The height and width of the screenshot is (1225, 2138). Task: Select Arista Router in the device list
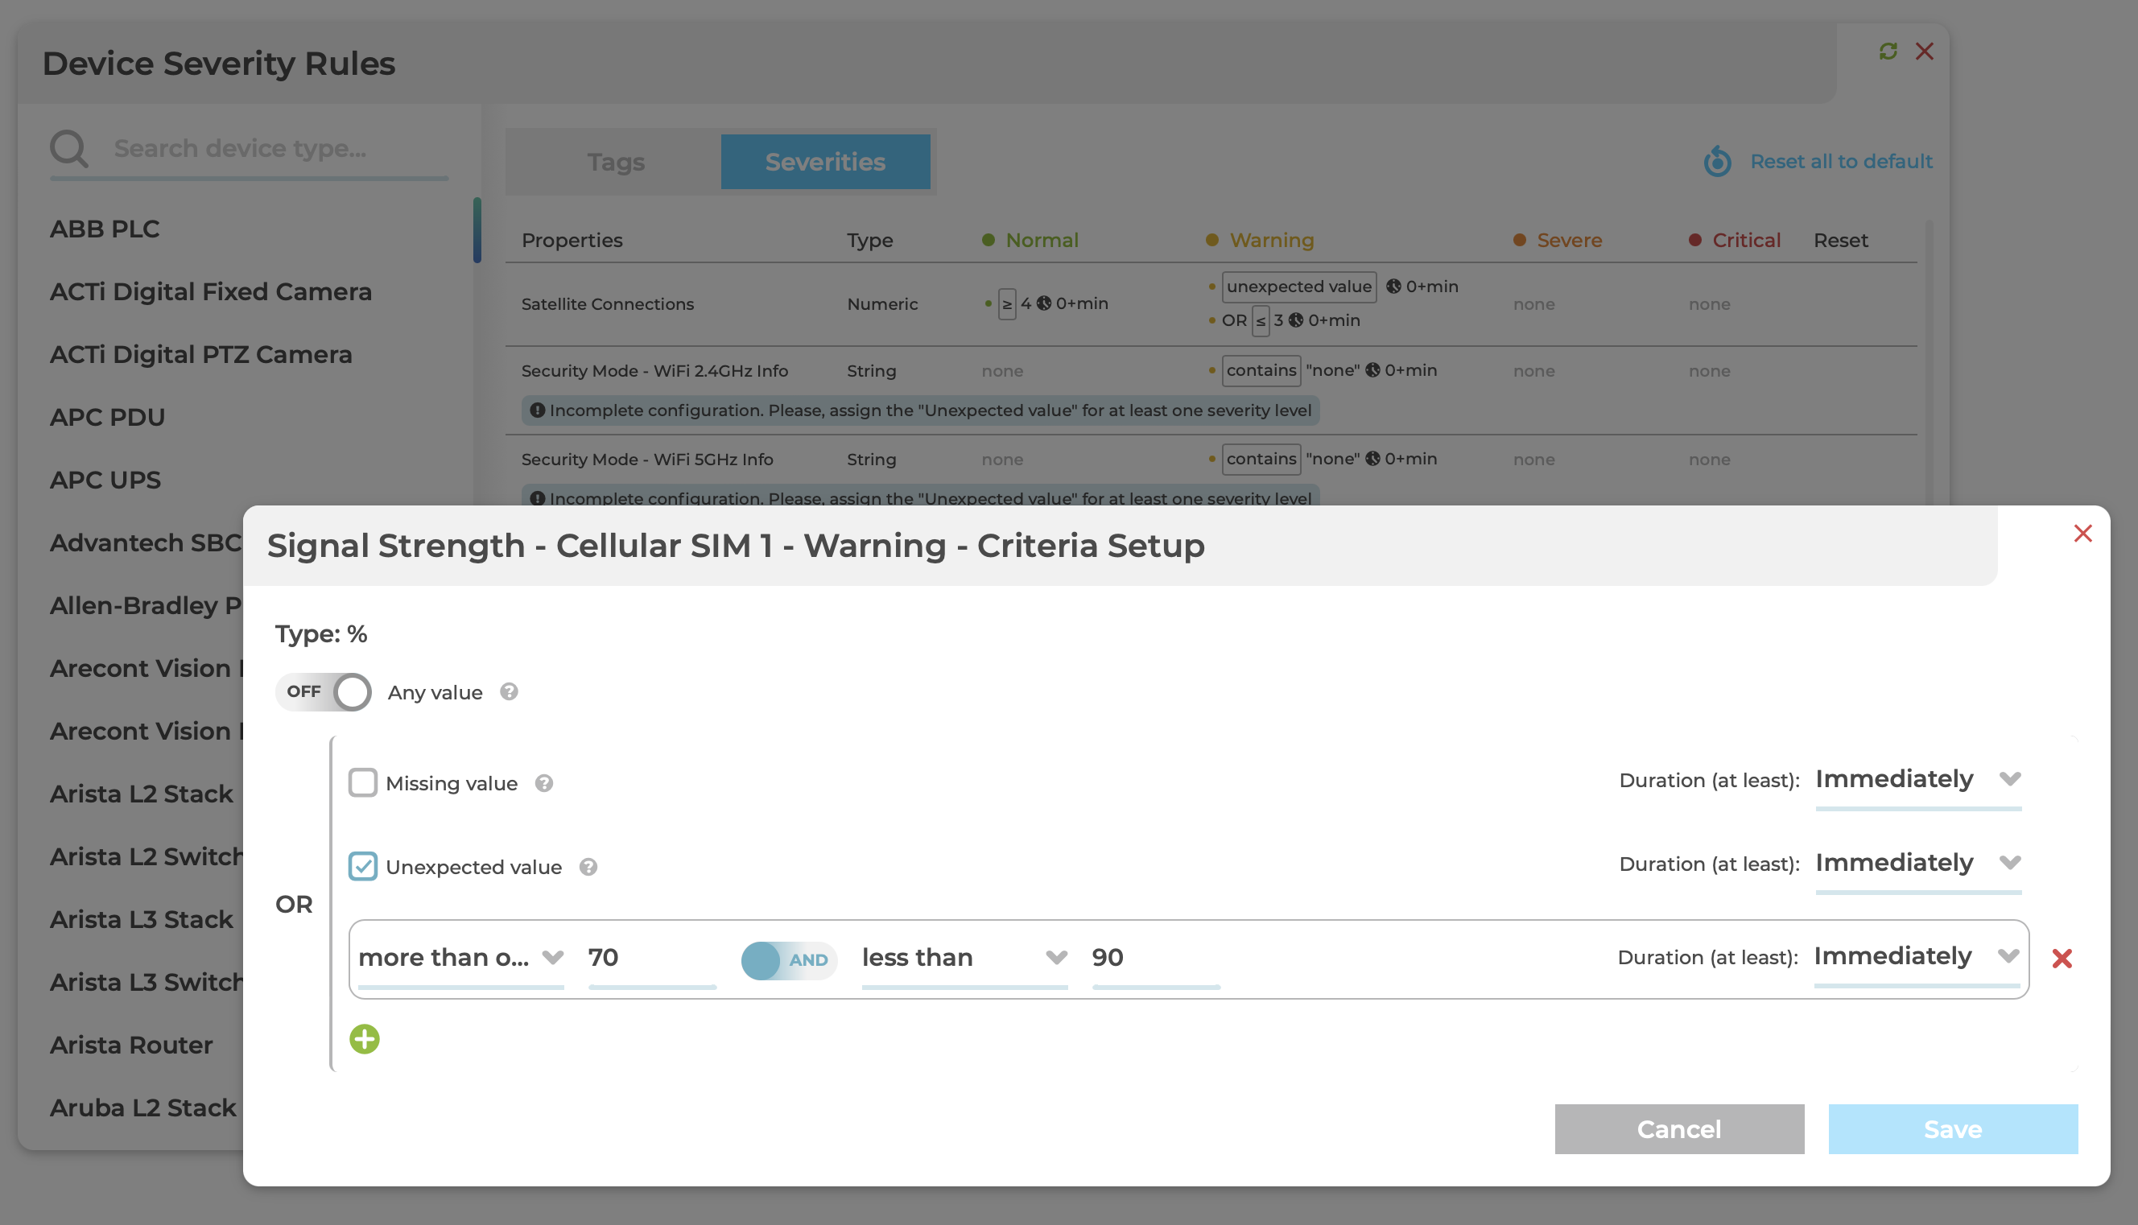pos(131,1045)
